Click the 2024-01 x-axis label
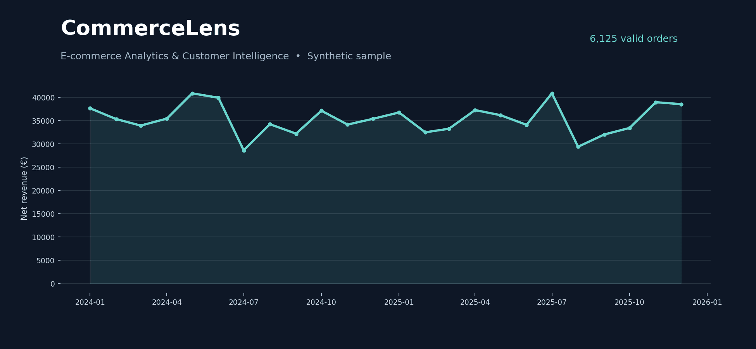 pyautogui.click(x=90, y=302)
